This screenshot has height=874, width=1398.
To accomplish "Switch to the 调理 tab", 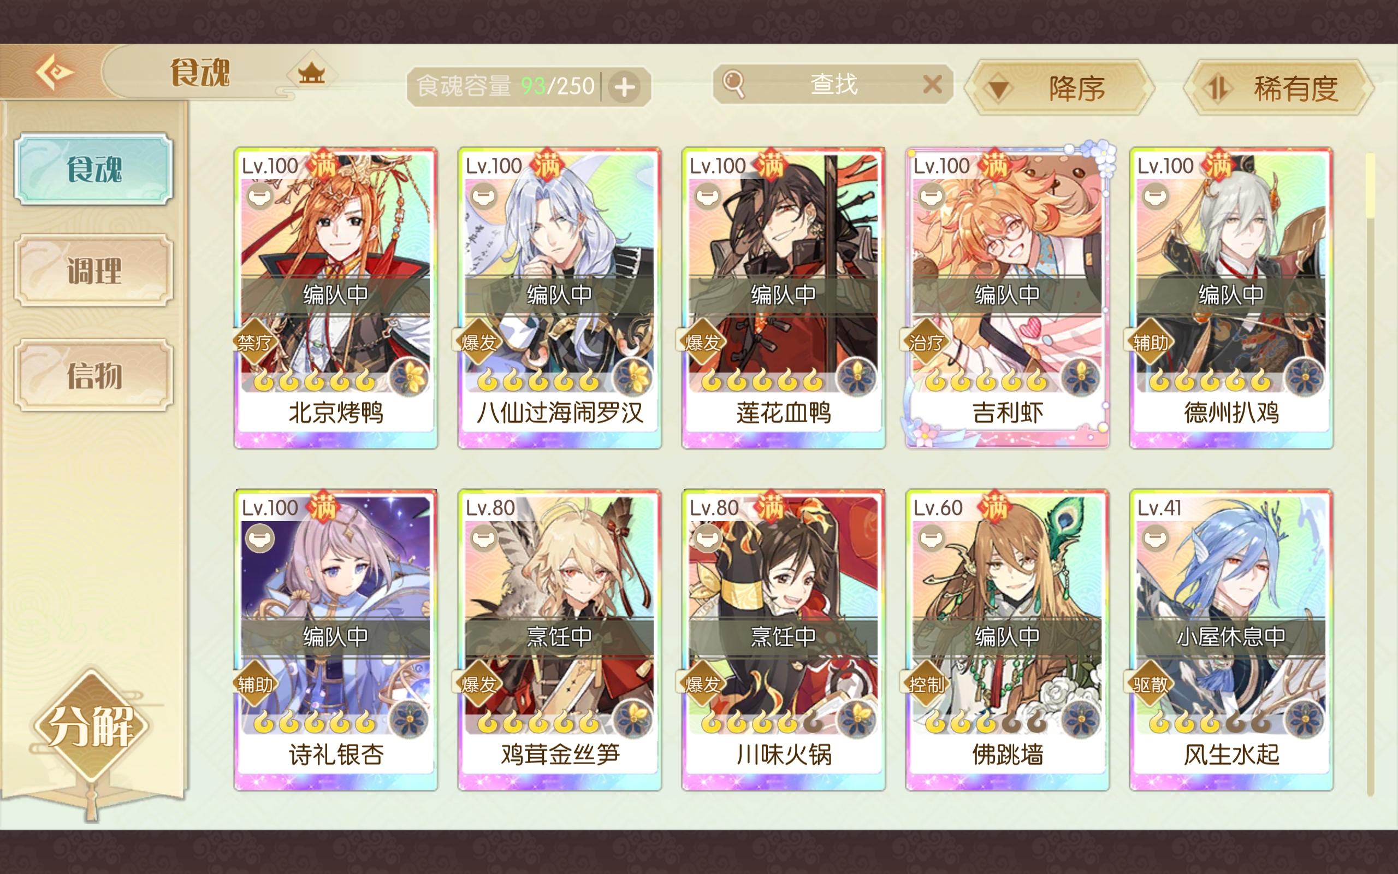I will 94,270.
